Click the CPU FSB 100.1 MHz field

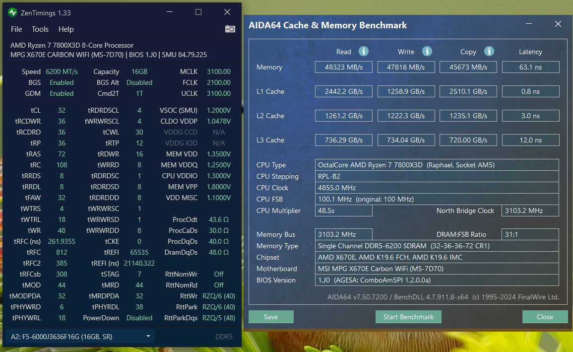pyautogui.click(x=437, y=199)
